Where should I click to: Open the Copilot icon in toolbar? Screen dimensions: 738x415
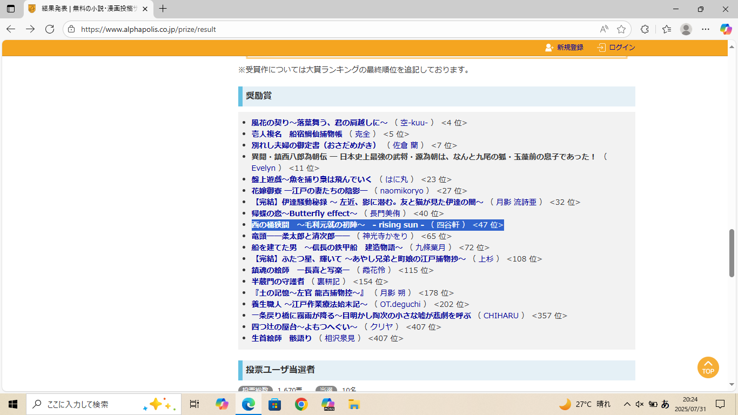(726, 29)
